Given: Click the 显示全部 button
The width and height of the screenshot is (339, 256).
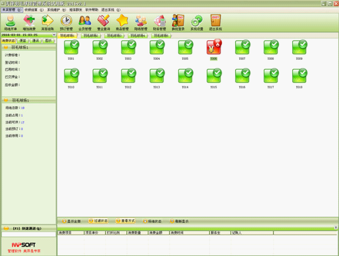Looking at the screenshot, I should (71, 221).
